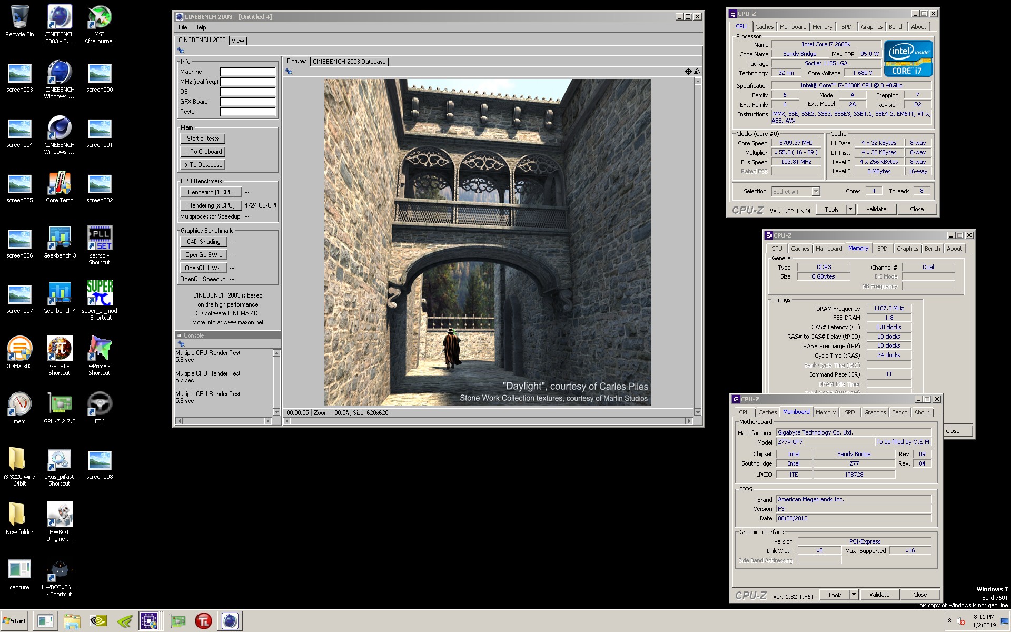The width and height of the screenshot is (1011, 632).
Task: Open screen008 image file icon
Action: pos(100,464)
